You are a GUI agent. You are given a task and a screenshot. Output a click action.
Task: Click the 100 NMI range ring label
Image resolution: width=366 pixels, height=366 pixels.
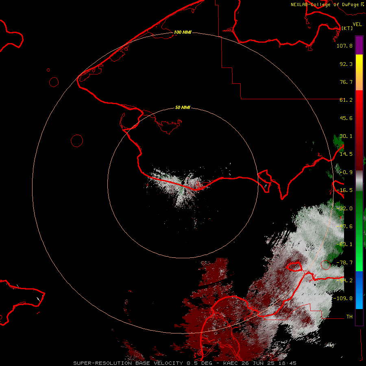point(183,32)
